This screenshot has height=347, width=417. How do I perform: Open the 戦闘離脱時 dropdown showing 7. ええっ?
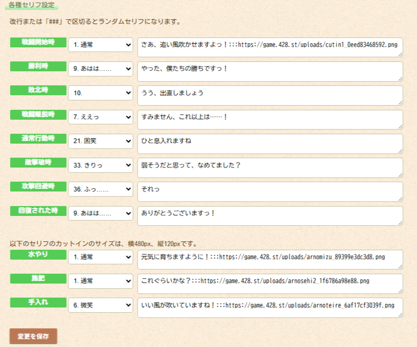pyautogui.click(x=101, y=117)
